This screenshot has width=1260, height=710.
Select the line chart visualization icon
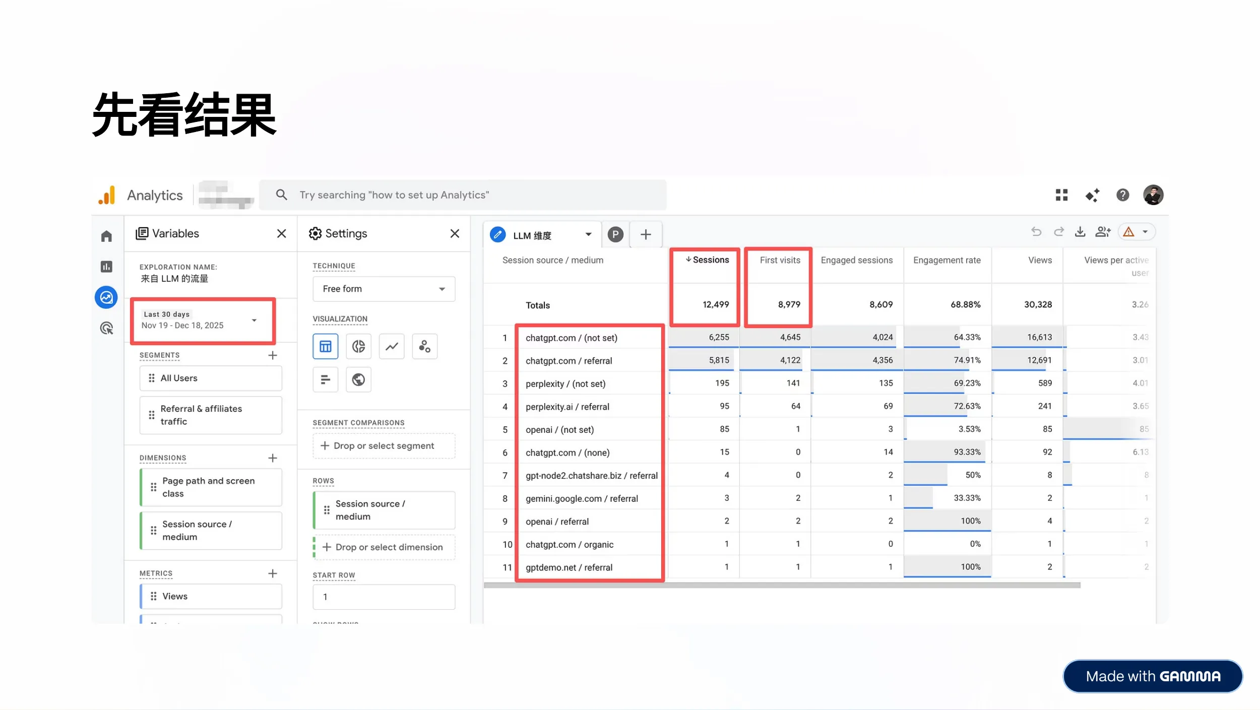click(392, 346)
